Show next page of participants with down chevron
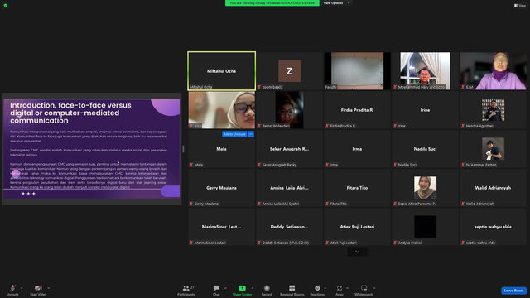The image size is (530, 298). 357,252
